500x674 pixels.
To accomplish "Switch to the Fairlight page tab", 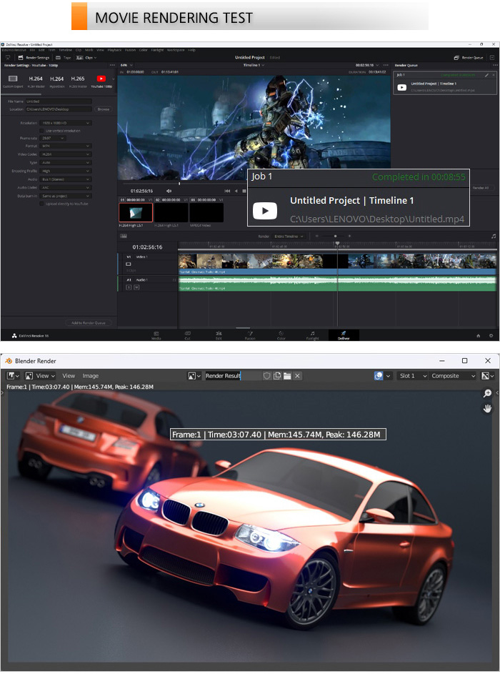I will pyautogui.click(x=312, y=335).
